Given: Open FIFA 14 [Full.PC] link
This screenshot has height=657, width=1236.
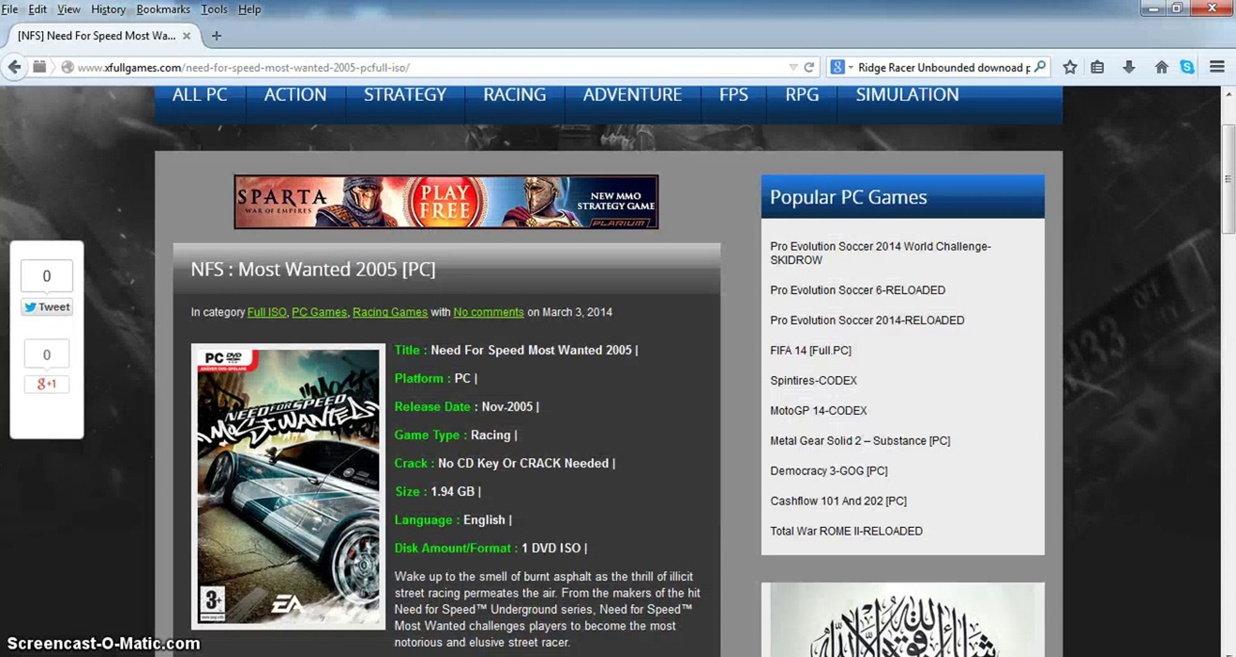Looking at the screenshot, I should (811, 350).
